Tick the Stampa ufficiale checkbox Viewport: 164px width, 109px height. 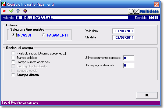[13, 57]
